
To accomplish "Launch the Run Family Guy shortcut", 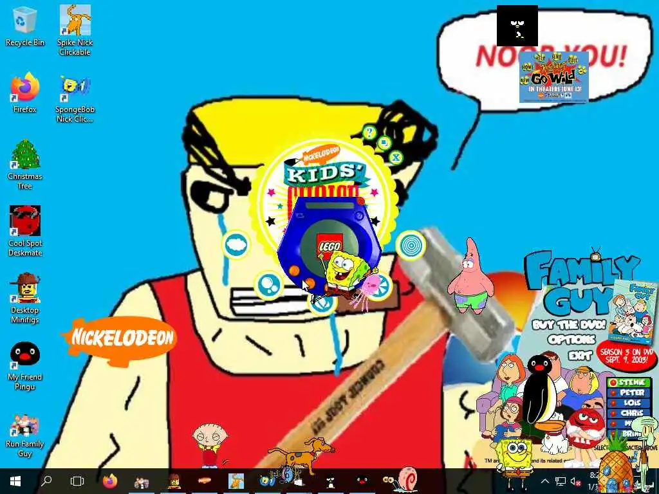I will [x=25, y=436].
